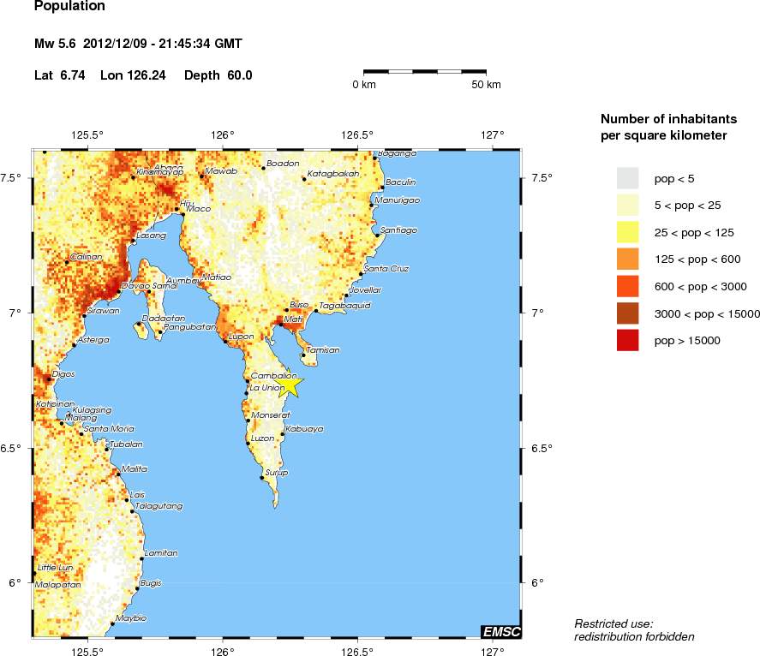Click the 'Restricted use: redistribution forbidden' notice
Viewport: 760px width, 656px height.
tap(634, 630)
